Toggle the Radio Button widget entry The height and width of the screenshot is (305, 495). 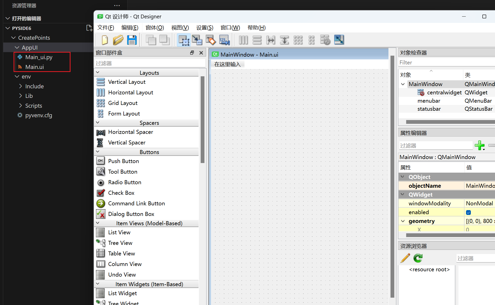click(124, 182)
